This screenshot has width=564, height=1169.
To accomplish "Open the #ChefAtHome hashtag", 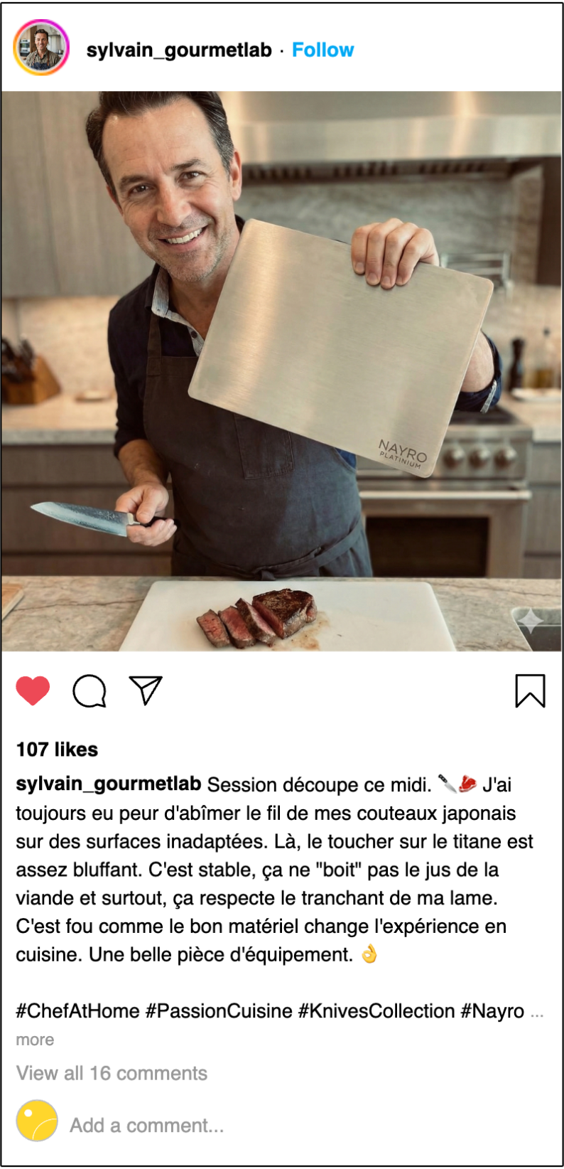I will coord(77,1011).
